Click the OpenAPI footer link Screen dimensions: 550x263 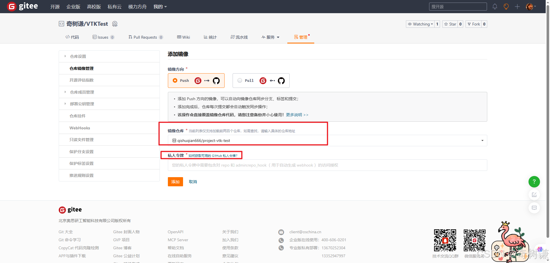(176, 232)
